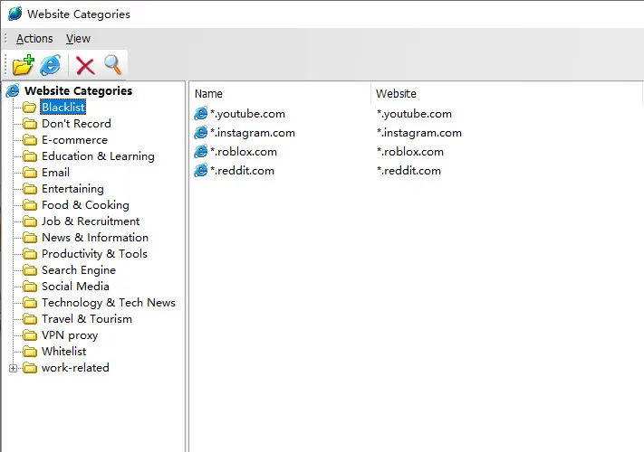Screen dimensions: 644x452
Task: Click the magnifying glass search icon
Action: pos(112,65)
